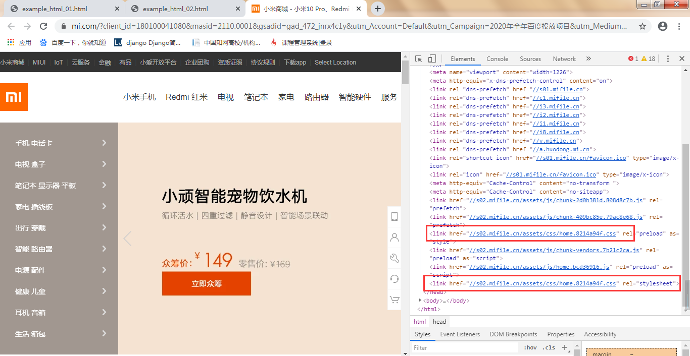690x356 pixels.
Task: Open DevTools customize three-dot menu
Action: (x=668, y=59)
